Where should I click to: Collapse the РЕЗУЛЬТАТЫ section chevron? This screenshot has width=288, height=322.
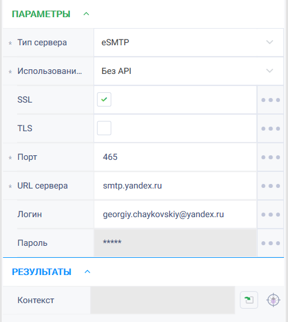pos(87,272)
